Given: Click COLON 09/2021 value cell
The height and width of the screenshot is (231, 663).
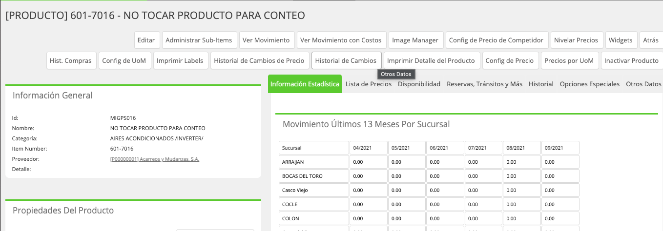Looking at the screenshot, I should [x=560, y=218].
